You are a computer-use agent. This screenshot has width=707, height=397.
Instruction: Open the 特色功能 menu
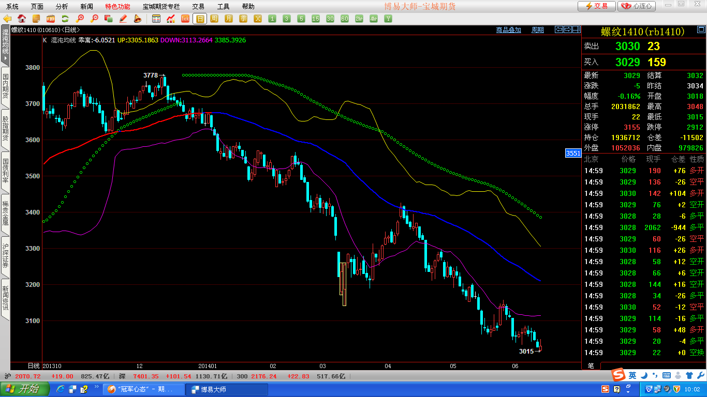(117, 7)
